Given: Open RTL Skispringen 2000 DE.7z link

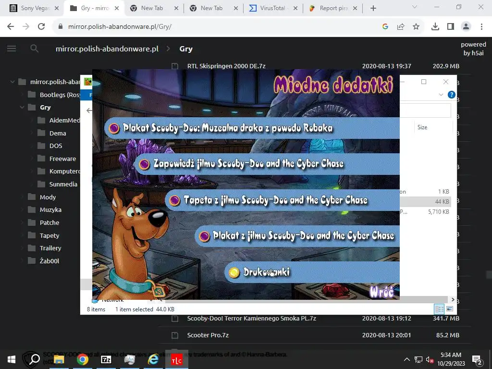Looking at the screenshot, I should (x=226, y=66).
